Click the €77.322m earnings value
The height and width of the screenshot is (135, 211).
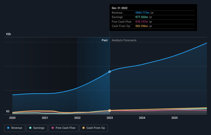(142, 17)
